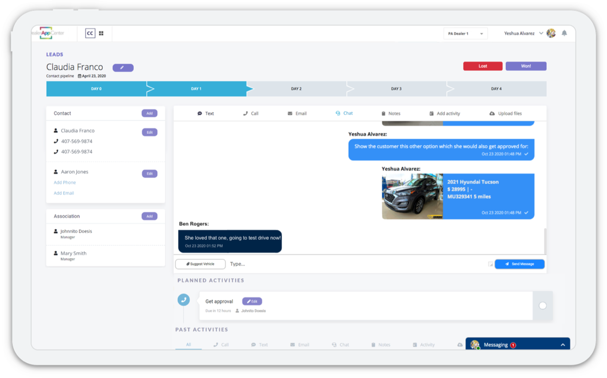
Task: Switch to the Notes tab
Action: (x=391, y=113)
